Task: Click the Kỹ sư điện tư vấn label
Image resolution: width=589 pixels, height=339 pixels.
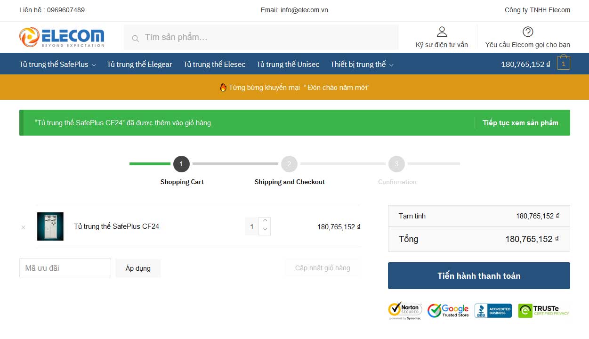Action: click(442, 45)
